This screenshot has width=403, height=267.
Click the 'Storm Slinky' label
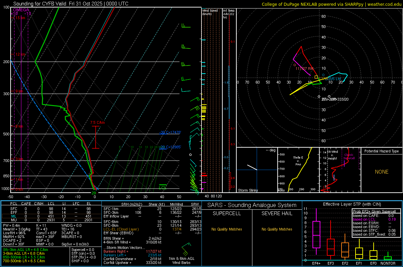[x=248, y=190]
